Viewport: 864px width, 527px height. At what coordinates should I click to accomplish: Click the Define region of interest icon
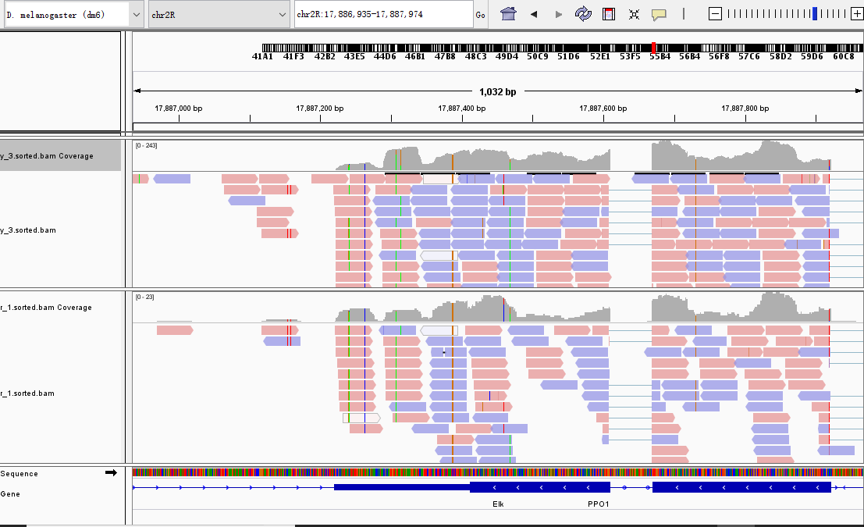[x=609, y=14]
